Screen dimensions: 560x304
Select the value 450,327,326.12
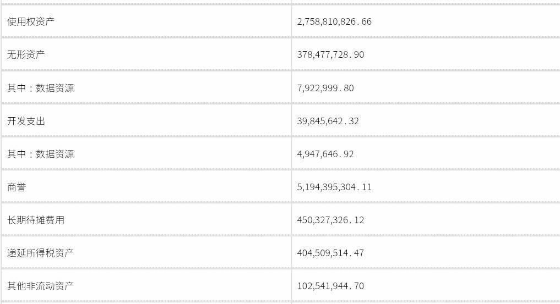330,220
